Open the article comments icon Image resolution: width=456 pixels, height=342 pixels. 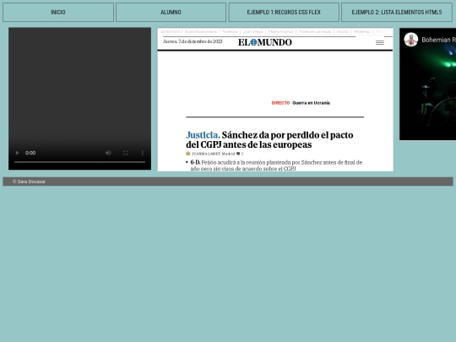coord(238,154)
